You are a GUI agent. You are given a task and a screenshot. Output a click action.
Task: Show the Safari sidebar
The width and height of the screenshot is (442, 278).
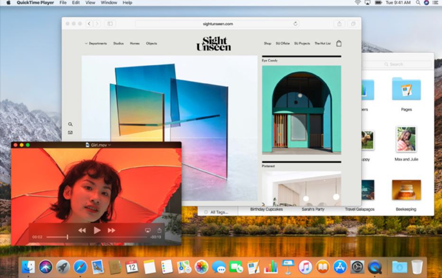(x=110, y=24)
